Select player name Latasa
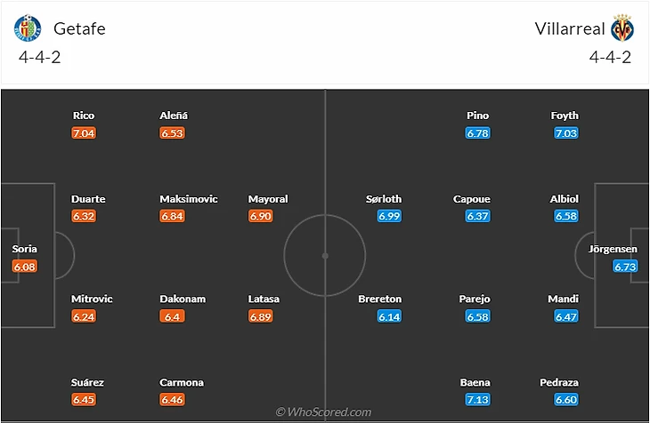This screenshot has height=423, width=650. pyautogui.click(x=264, y=299)
